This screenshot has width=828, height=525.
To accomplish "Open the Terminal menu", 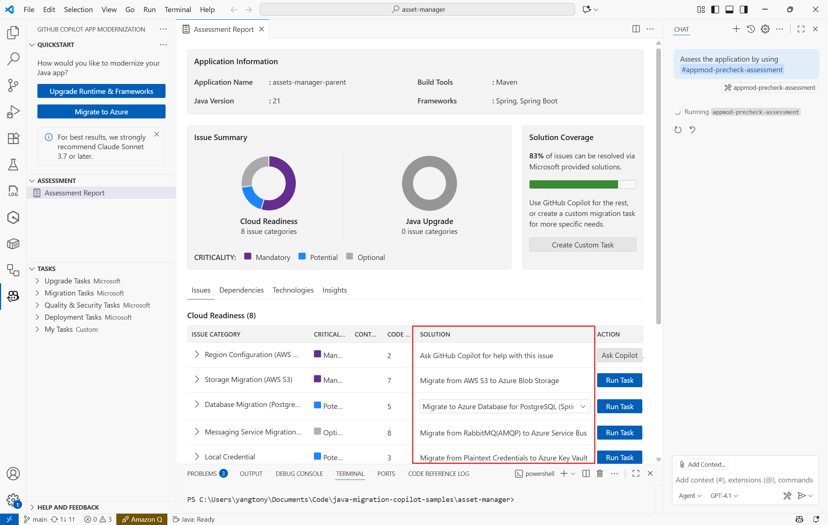I will 177,10.
